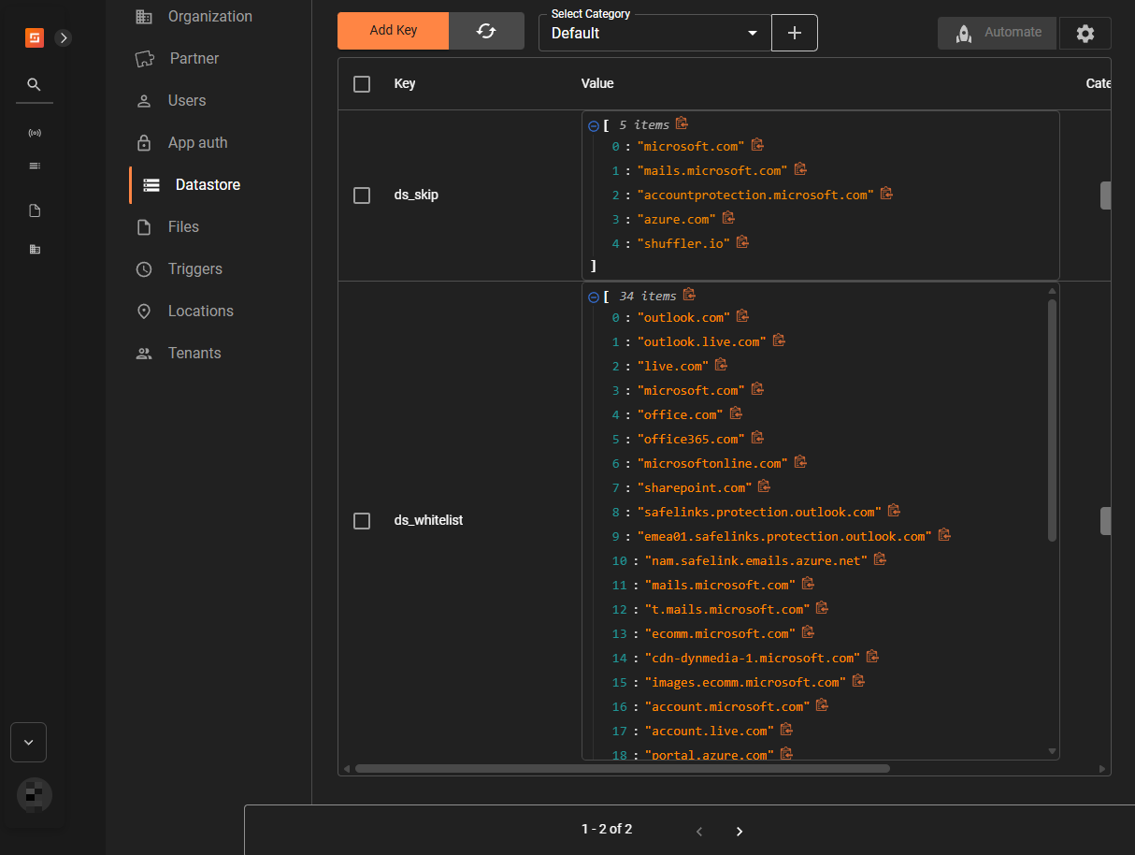Toggle the select-all header checkbox
1135x855 pixels.
point(362,84)
